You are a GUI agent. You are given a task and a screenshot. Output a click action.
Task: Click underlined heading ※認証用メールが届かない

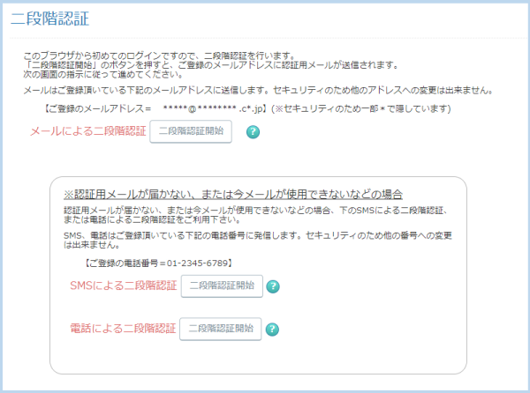tap(233, 195)
